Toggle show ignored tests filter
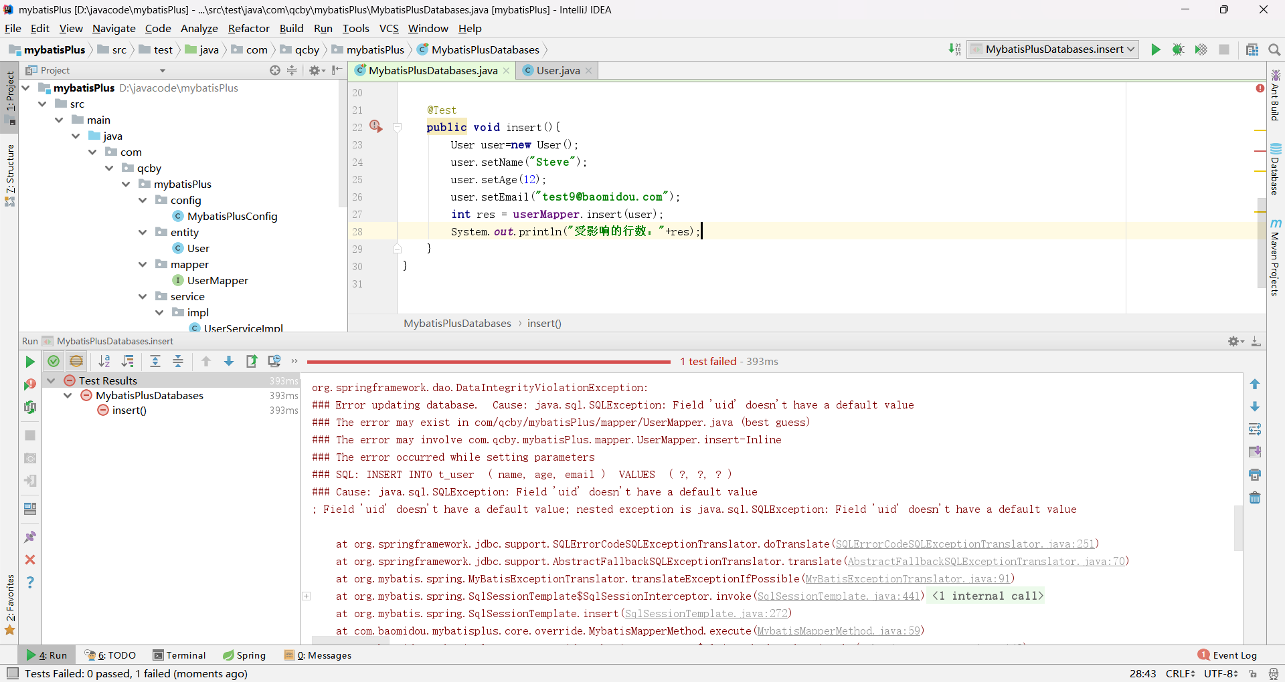The width and height of the screenshot is (1285, 682). click(x=76, y=361)
